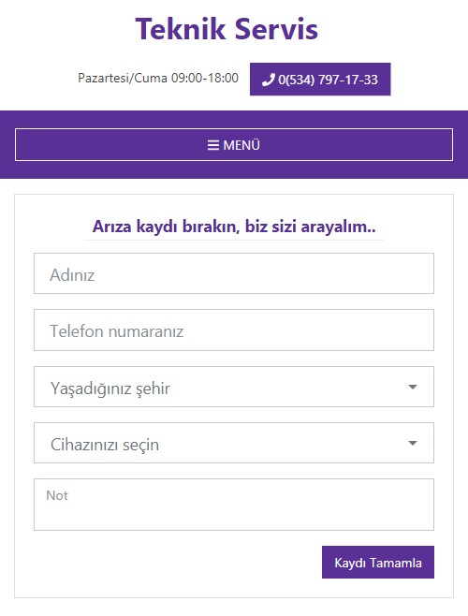Image resolution: width=468 pixels, height=616 pixels.
Task: Focus the Adınız name field
Action: [234, 273]
